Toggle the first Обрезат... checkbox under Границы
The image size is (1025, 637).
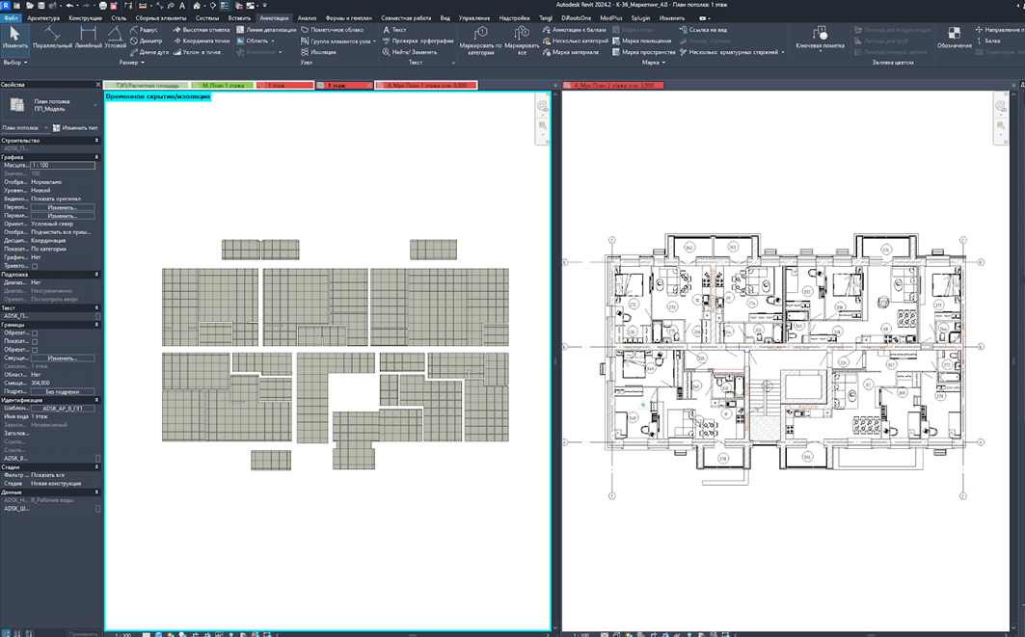tap(35, 333)
